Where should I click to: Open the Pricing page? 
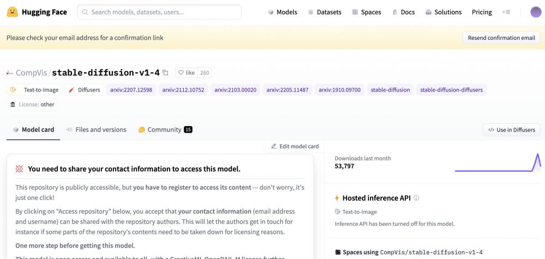pos(482,12)
